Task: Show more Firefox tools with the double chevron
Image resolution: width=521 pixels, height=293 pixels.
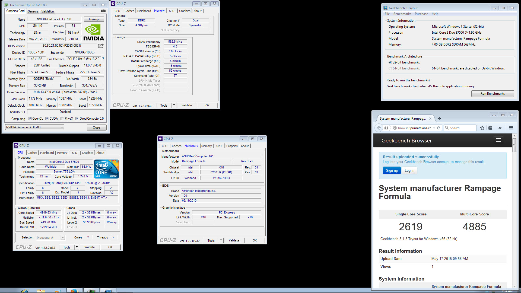Action: point(500,128)
